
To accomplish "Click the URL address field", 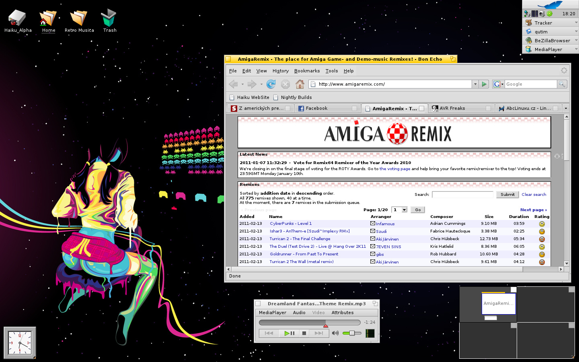I will coord(391,84).
